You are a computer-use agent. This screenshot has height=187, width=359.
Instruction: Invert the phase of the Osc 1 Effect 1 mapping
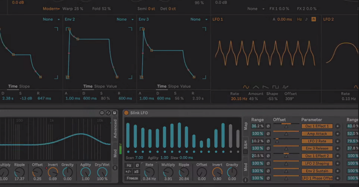click(x=268, y=126)
